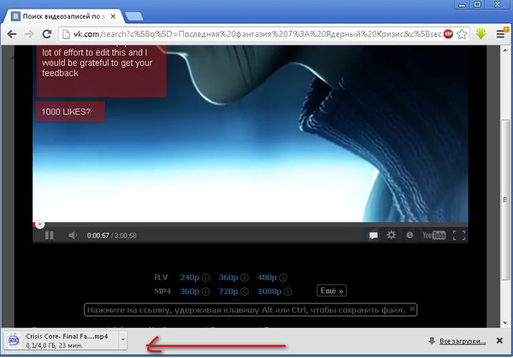Screen dimensions: 513x358
Task: Download FLV 240p link
Action: [x=190, y=278]
